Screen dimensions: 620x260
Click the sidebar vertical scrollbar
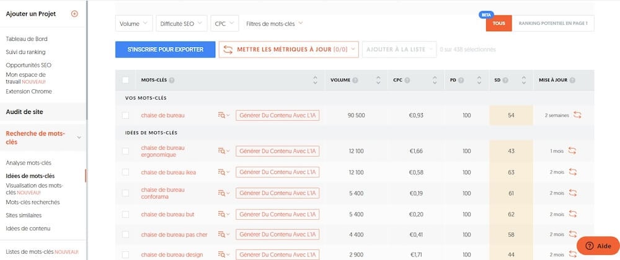point(87,60)
